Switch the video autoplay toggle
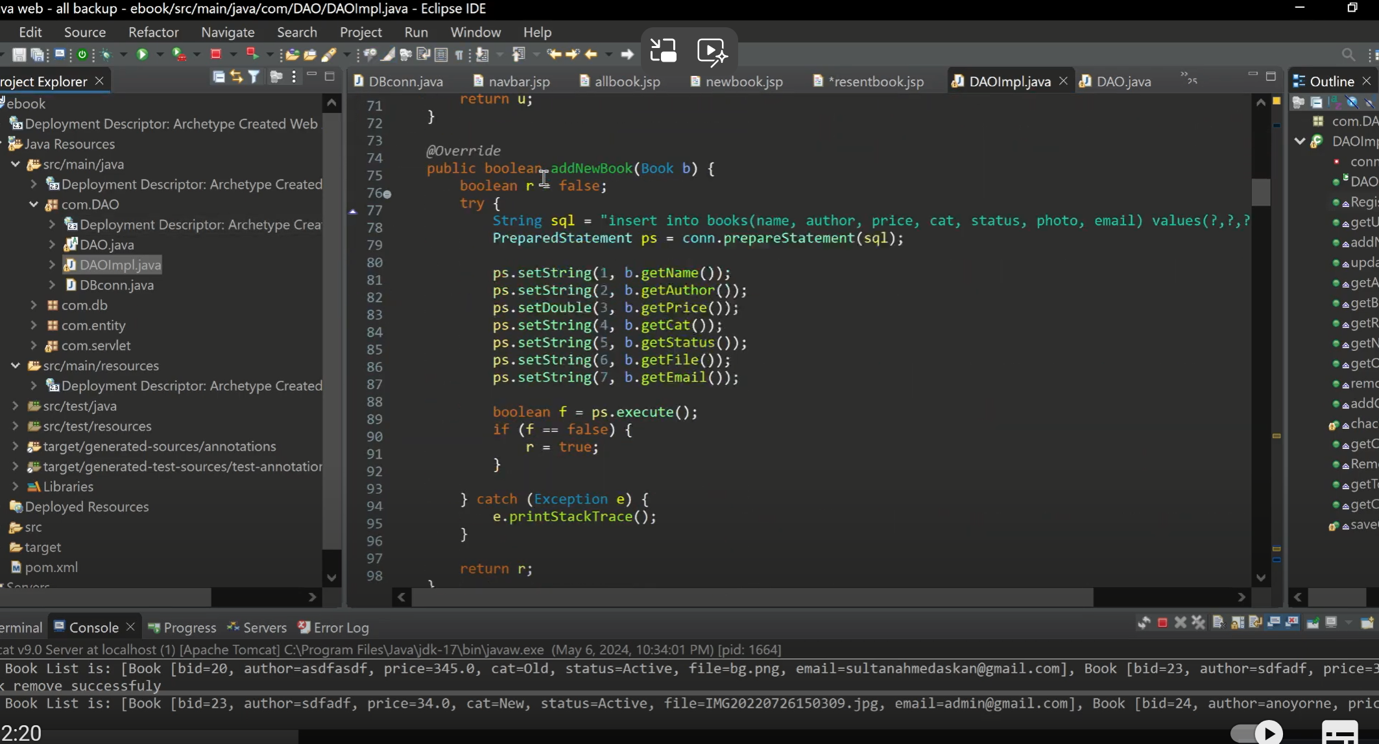1379x744 pixels. click(1257, 732)
